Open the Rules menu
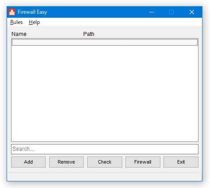Viewport: 210px width, 188px height. [x=16, y=22]
